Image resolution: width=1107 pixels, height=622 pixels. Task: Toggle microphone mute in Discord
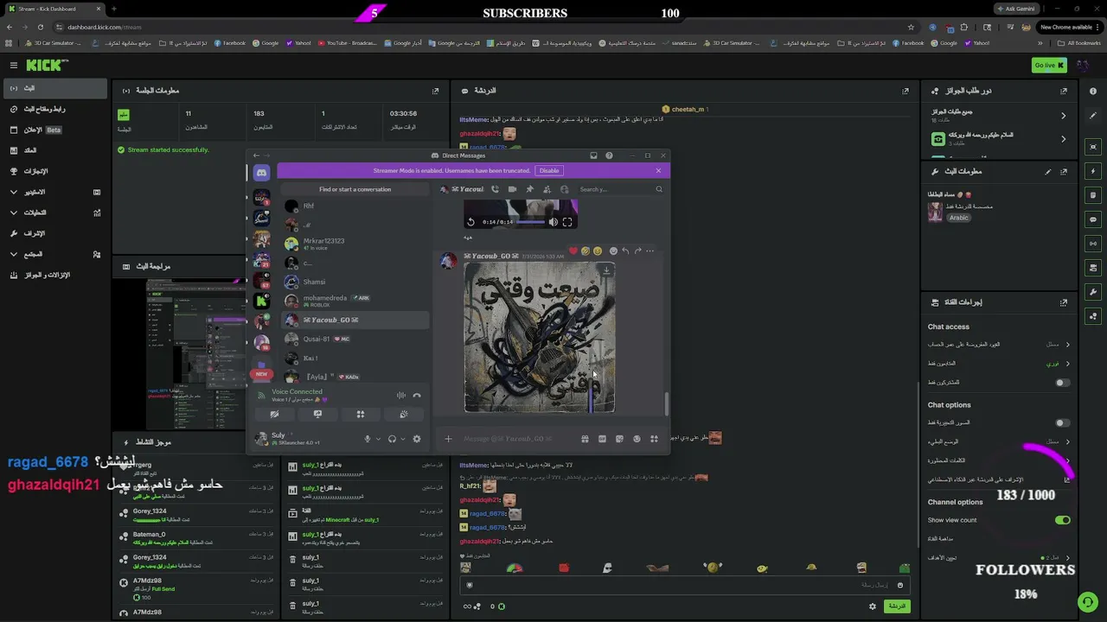[367, 439]
